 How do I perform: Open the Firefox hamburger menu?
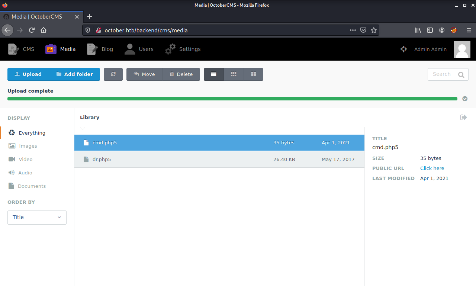pyautogui.click(x=469, y=30)
